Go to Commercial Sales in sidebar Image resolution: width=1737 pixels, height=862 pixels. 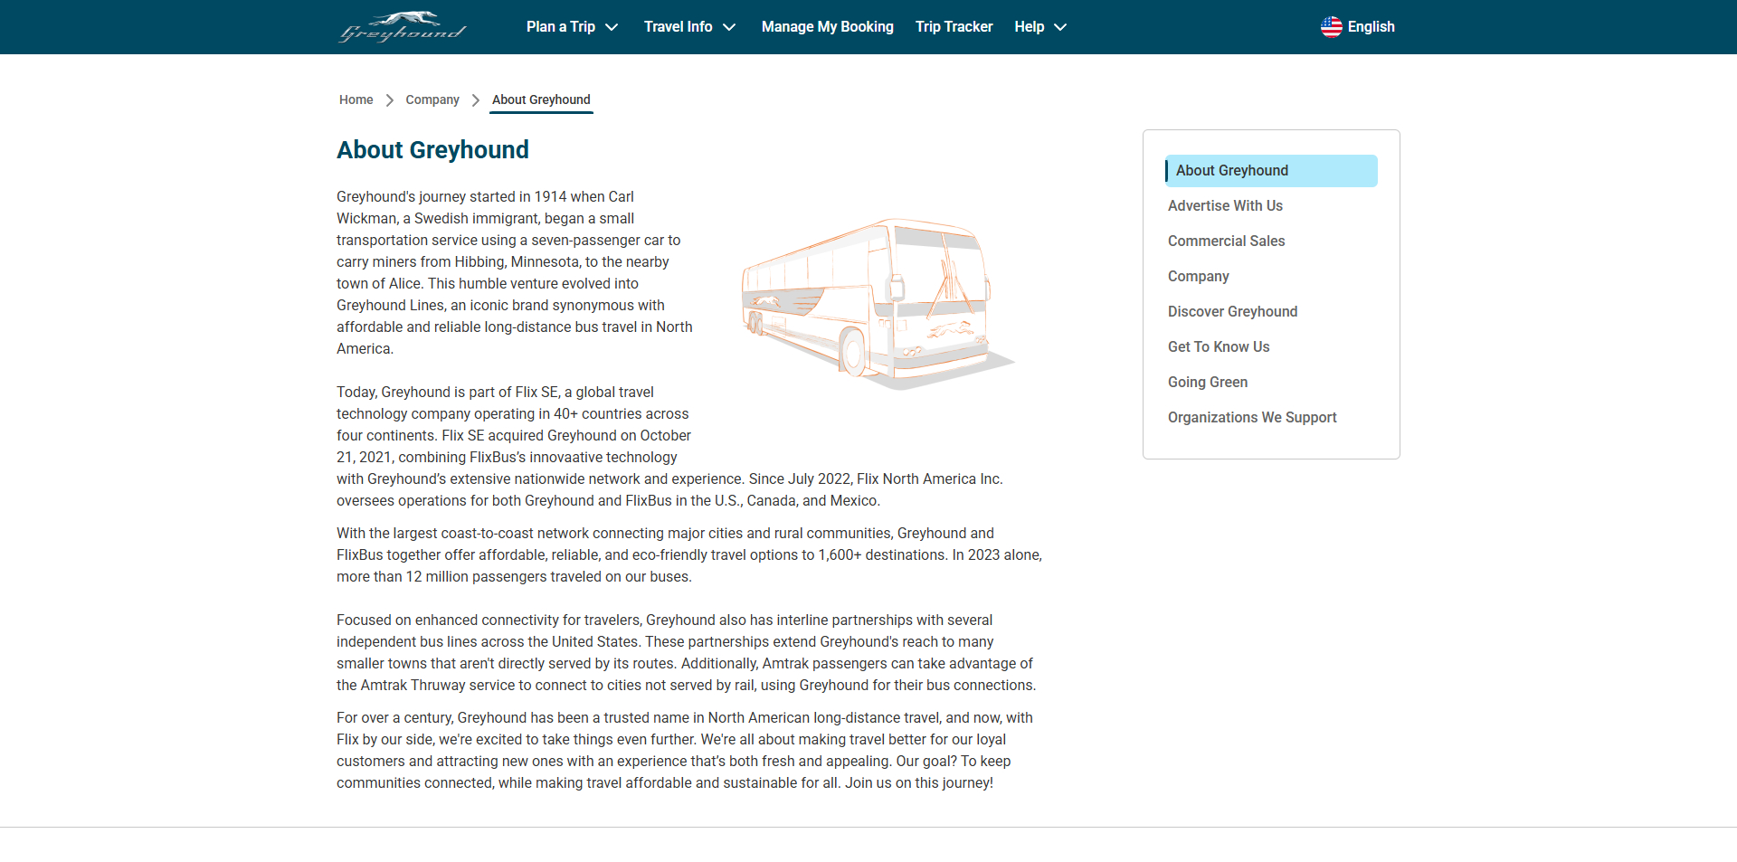click(x=1226, y=242)
